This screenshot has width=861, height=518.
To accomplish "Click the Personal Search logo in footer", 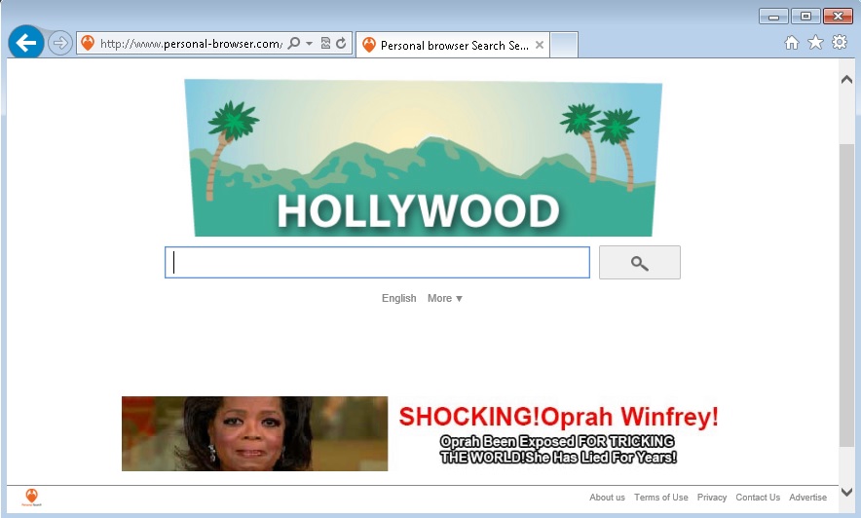I will pos(32,498).
